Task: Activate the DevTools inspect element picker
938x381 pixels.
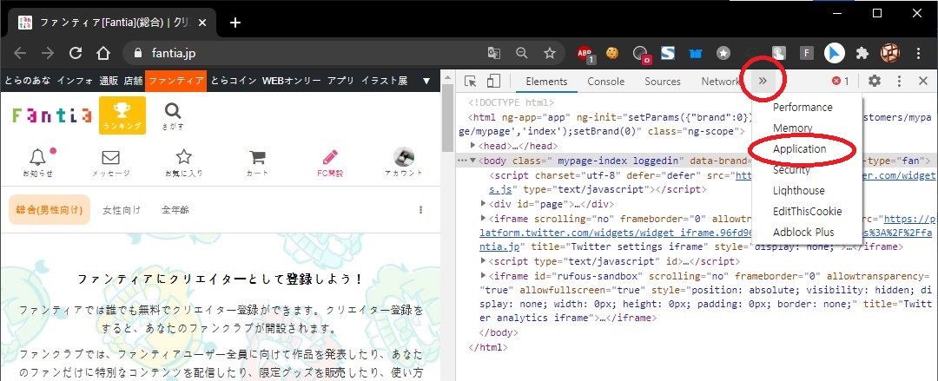Action: [471, 82]
